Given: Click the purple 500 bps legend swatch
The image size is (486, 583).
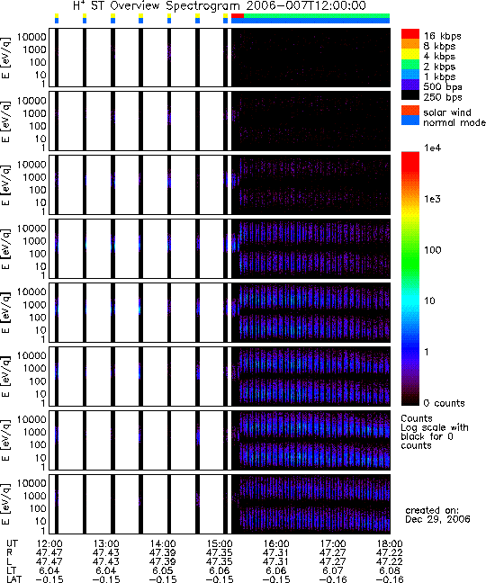Looking at the screenshot, I should pyautogui.click(x=410, y=85).
